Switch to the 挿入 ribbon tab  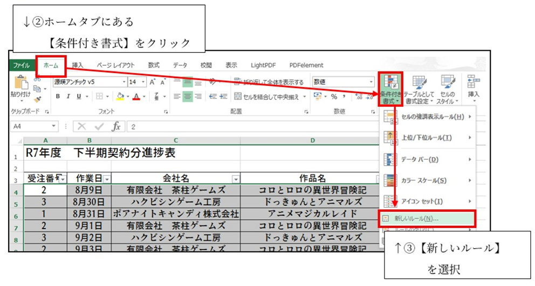tap(78, 65)
